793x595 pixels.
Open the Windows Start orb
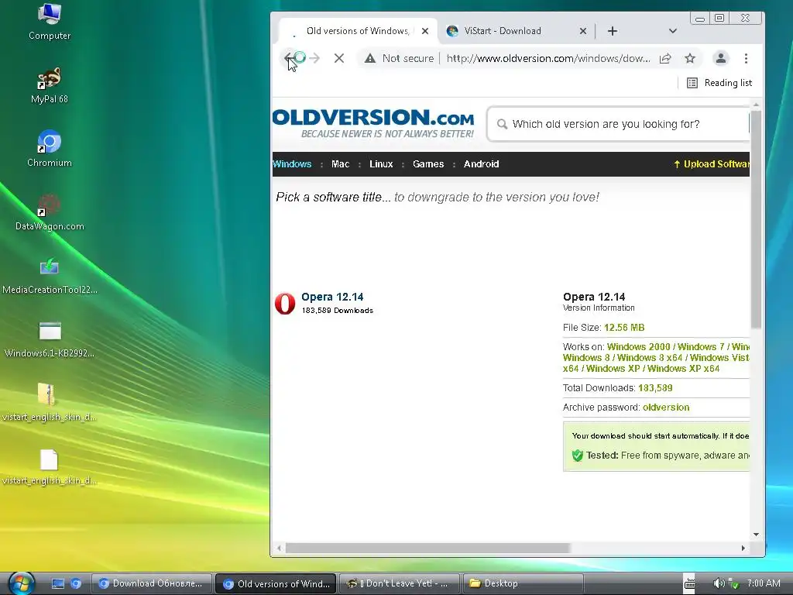click(21, 583)
